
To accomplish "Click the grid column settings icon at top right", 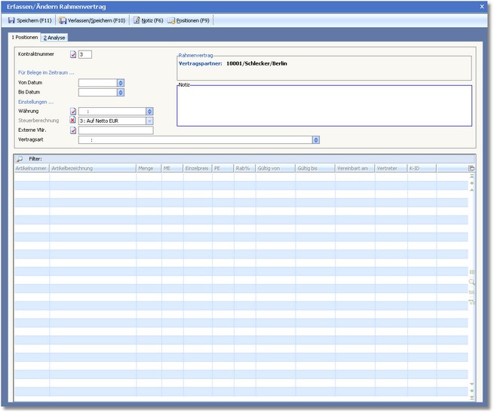I will 472,168.
